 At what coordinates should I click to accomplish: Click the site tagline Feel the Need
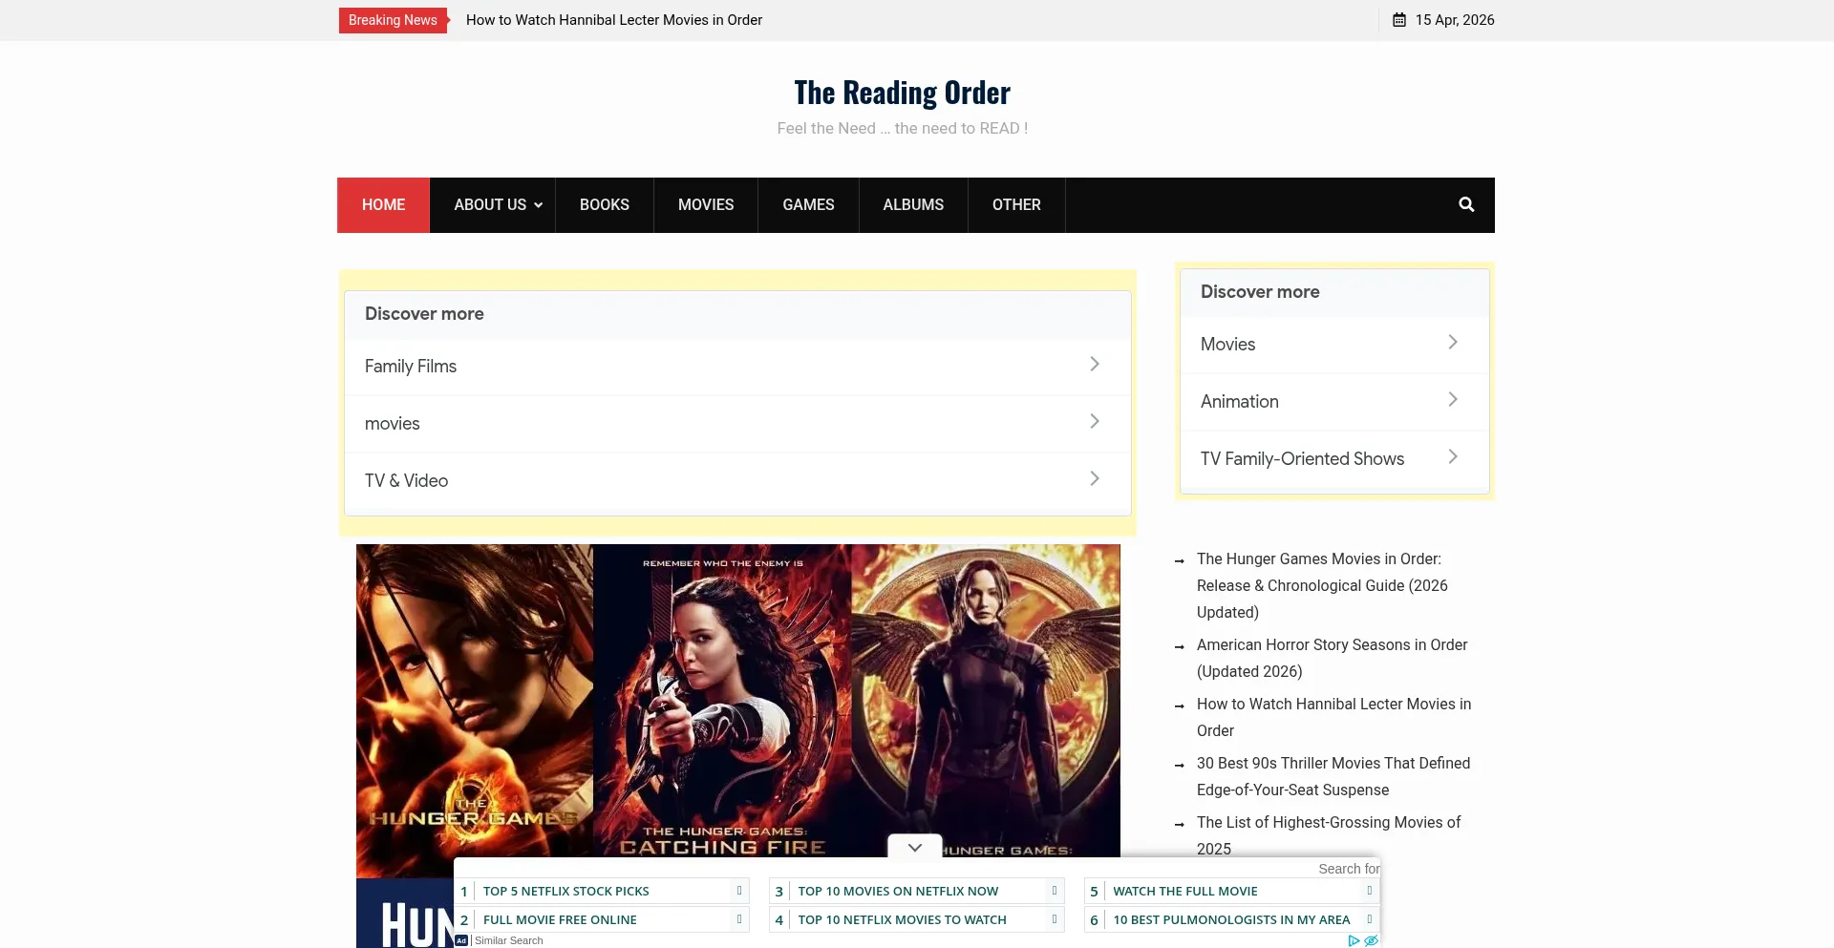click(x=902, y=128)
